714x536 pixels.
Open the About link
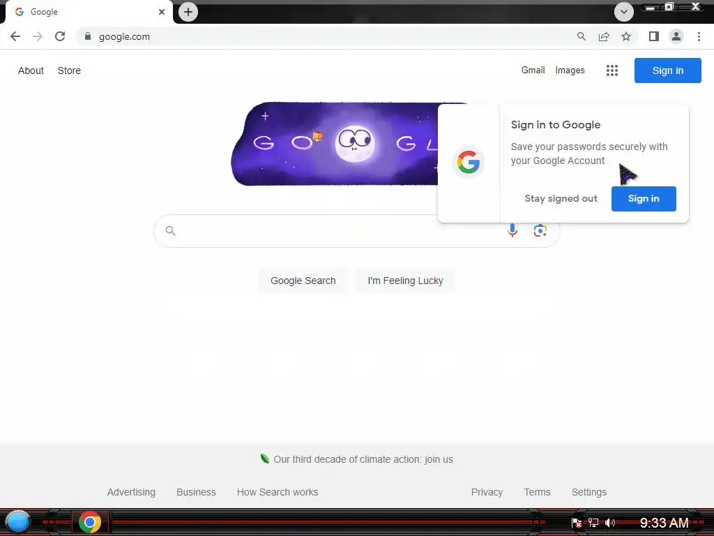pyautogui.click(x=31, y=70)
